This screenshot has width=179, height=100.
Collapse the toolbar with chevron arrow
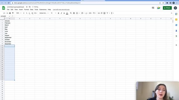171,13
